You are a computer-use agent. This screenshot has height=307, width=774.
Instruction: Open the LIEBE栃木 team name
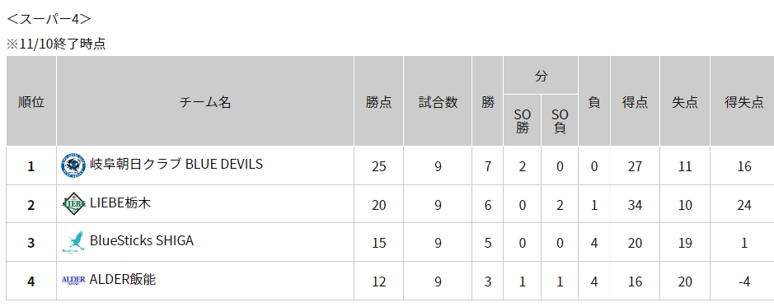tap(120, 202)
